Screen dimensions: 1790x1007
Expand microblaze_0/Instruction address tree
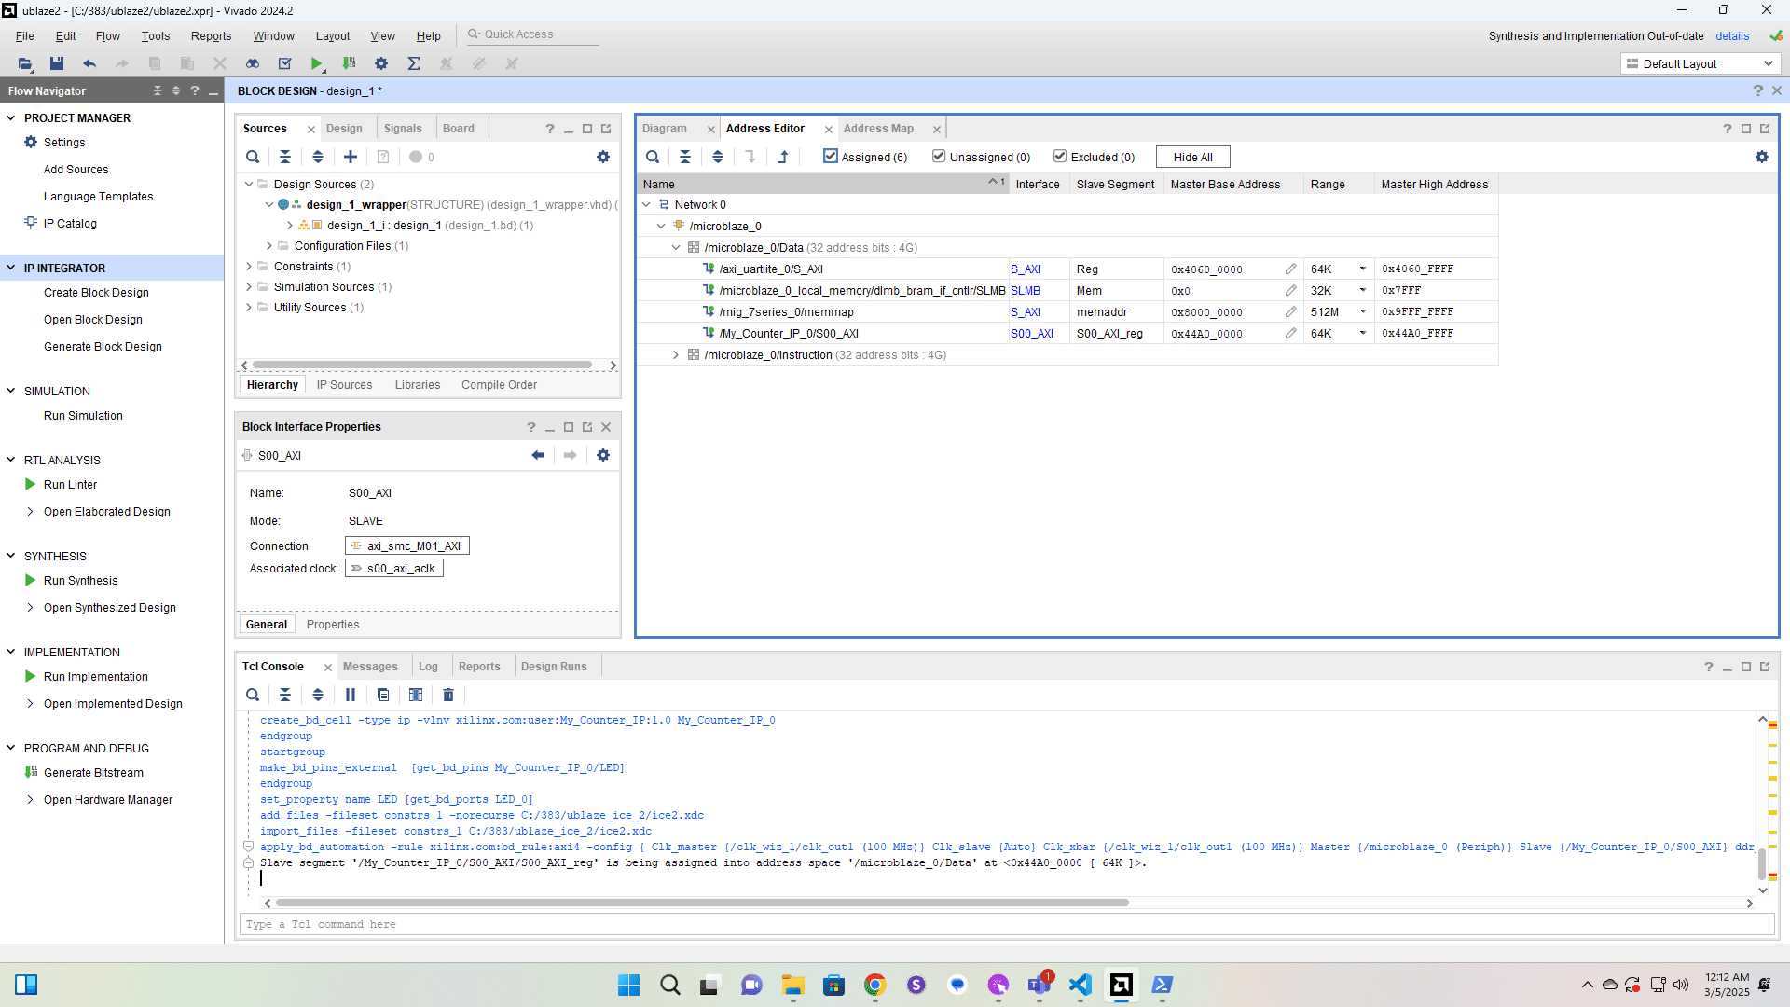pyautogui.click(x=676, y=355)
